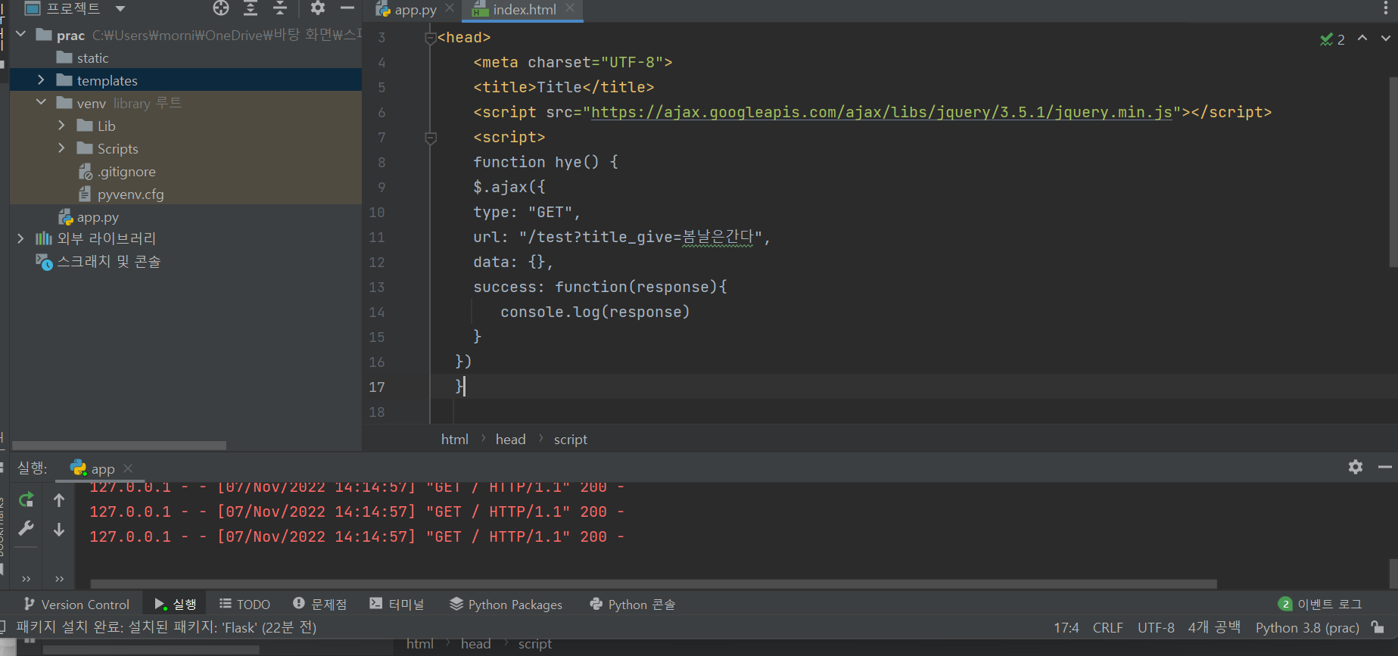Screen dimensions: 1398x656
Task: Click the up arrow in run toolbar
Action: [x=59, y=499]
